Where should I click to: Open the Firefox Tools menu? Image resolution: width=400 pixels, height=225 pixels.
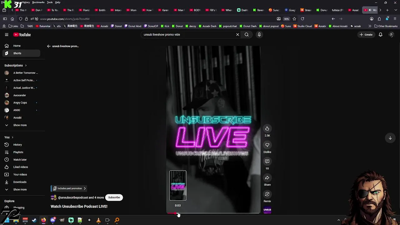[x=50, y=2]
